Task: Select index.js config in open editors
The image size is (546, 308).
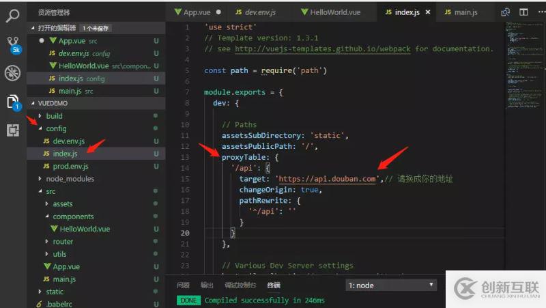Action: tap(96, 79)
